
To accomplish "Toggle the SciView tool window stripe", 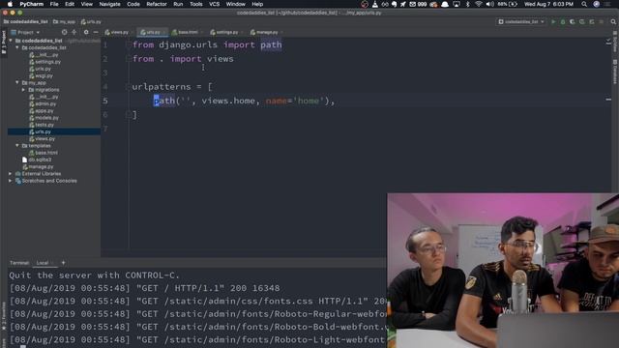I will (615, 42).
